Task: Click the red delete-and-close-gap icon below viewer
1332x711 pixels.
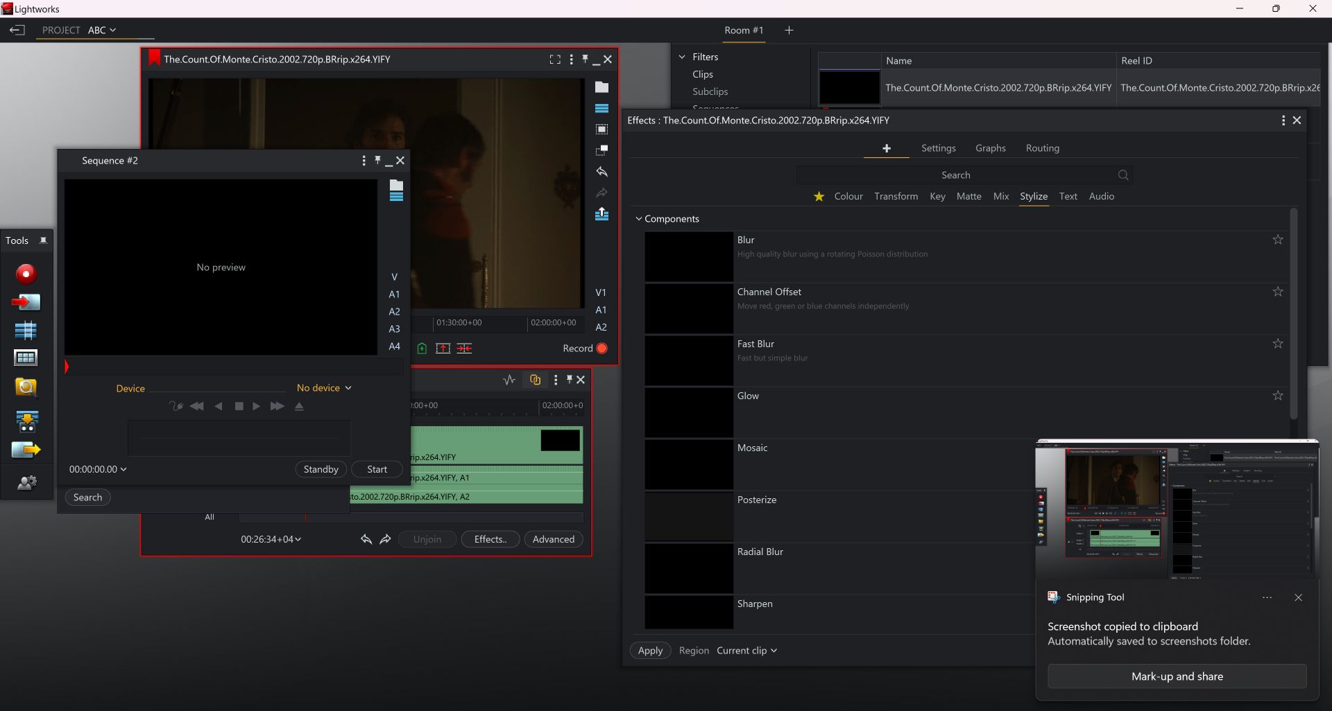Action: coord(464,348)
